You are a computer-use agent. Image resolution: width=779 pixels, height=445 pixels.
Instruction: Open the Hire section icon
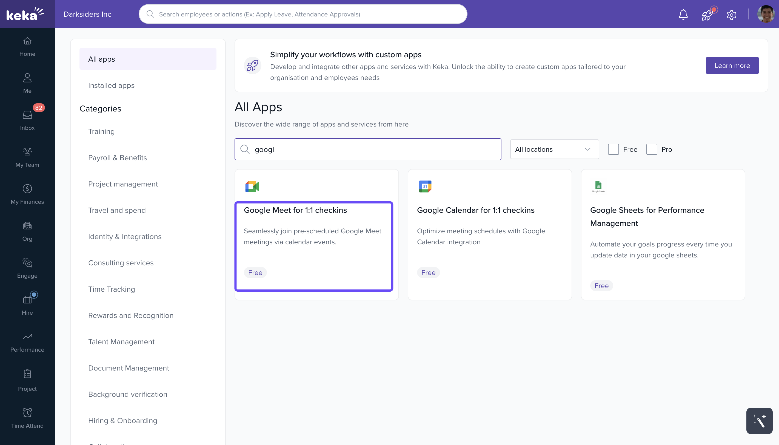tap(27, 304)
